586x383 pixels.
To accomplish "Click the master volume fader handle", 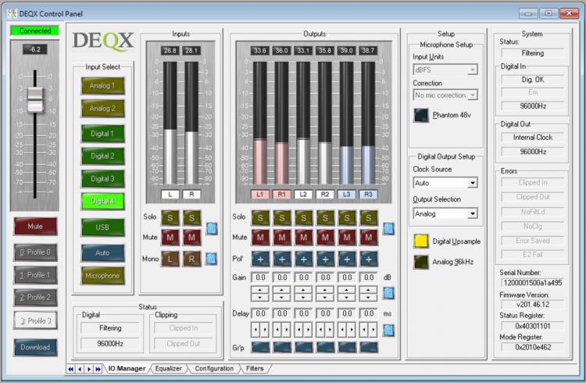I will point(35,99).
